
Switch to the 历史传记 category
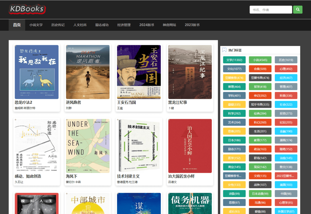point(58,25)
